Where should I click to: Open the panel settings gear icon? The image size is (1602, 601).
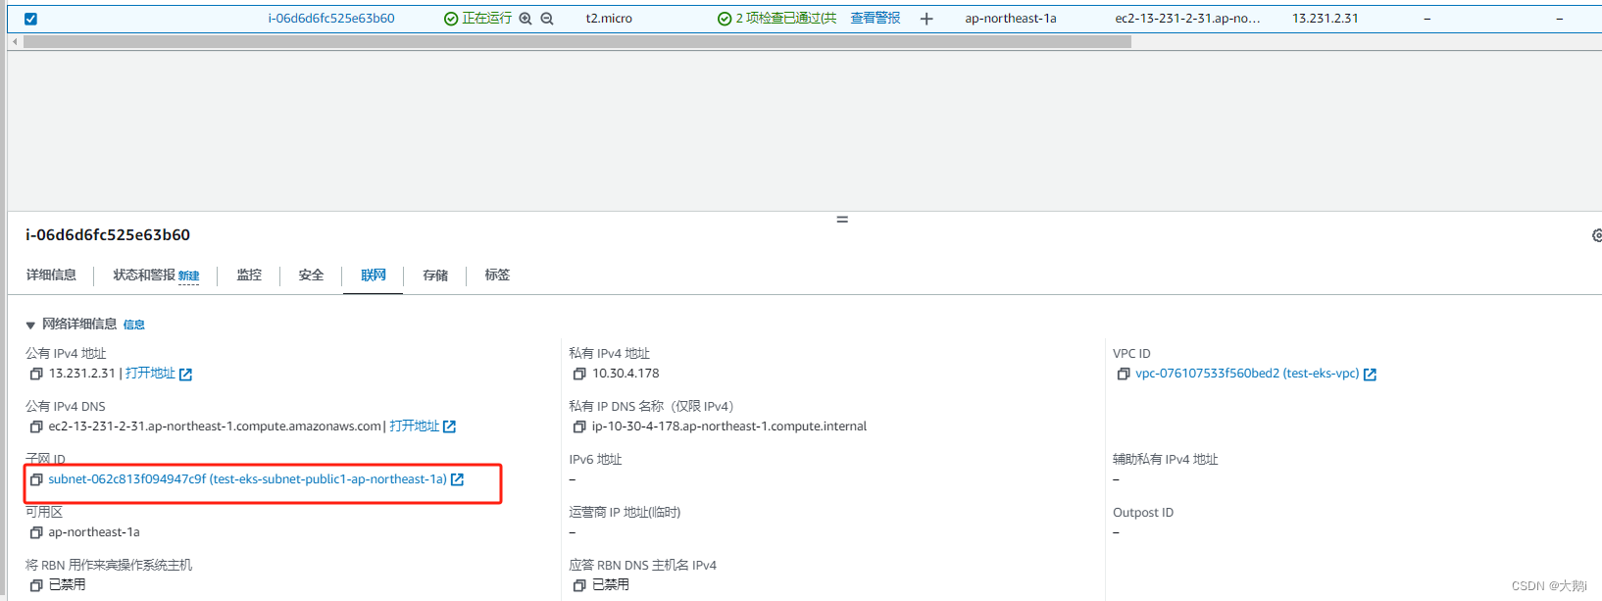1596,235
